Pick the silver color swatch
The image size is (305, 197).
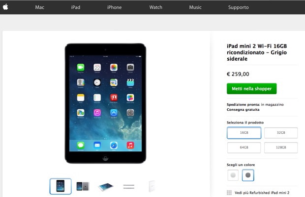233,175
